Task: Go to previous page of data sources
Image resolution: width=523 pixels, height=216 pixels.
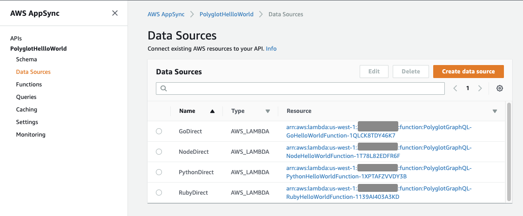Action: point(455,88)
